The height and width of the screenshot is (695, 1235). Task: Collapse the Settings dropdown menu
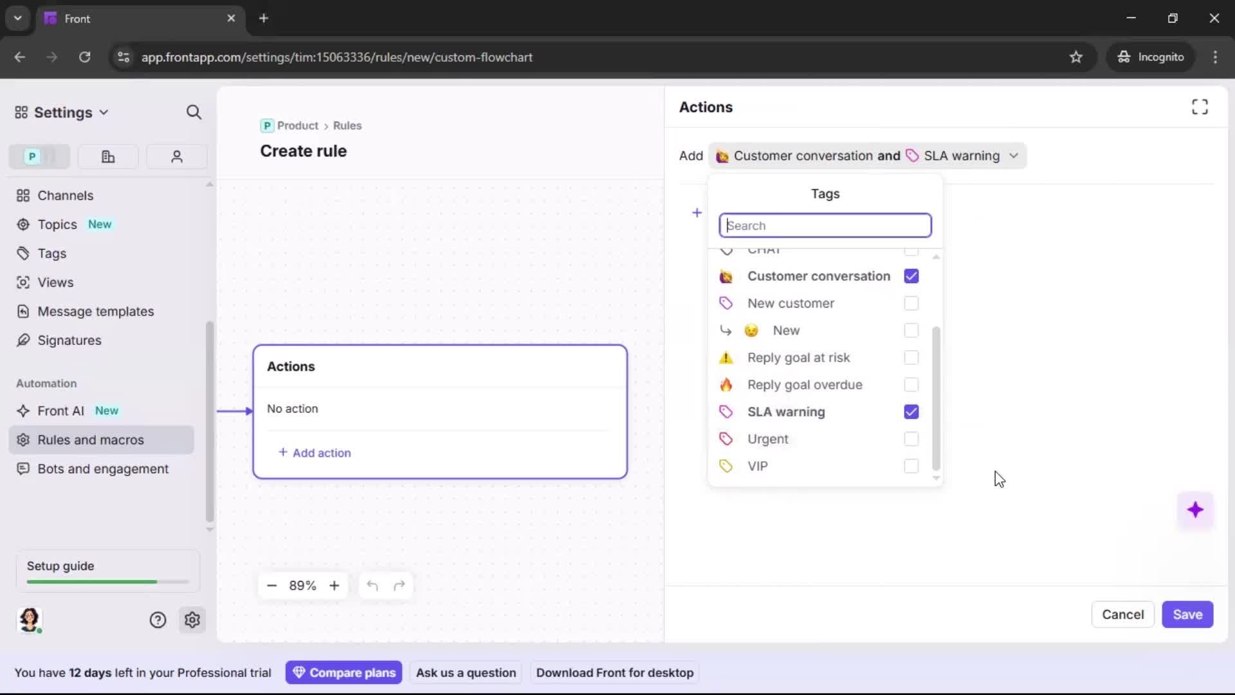click(x=104, y=112)
